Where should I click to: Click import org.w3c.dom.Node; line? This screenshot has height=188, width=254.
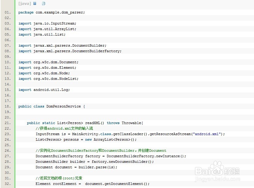coord(44,73)
